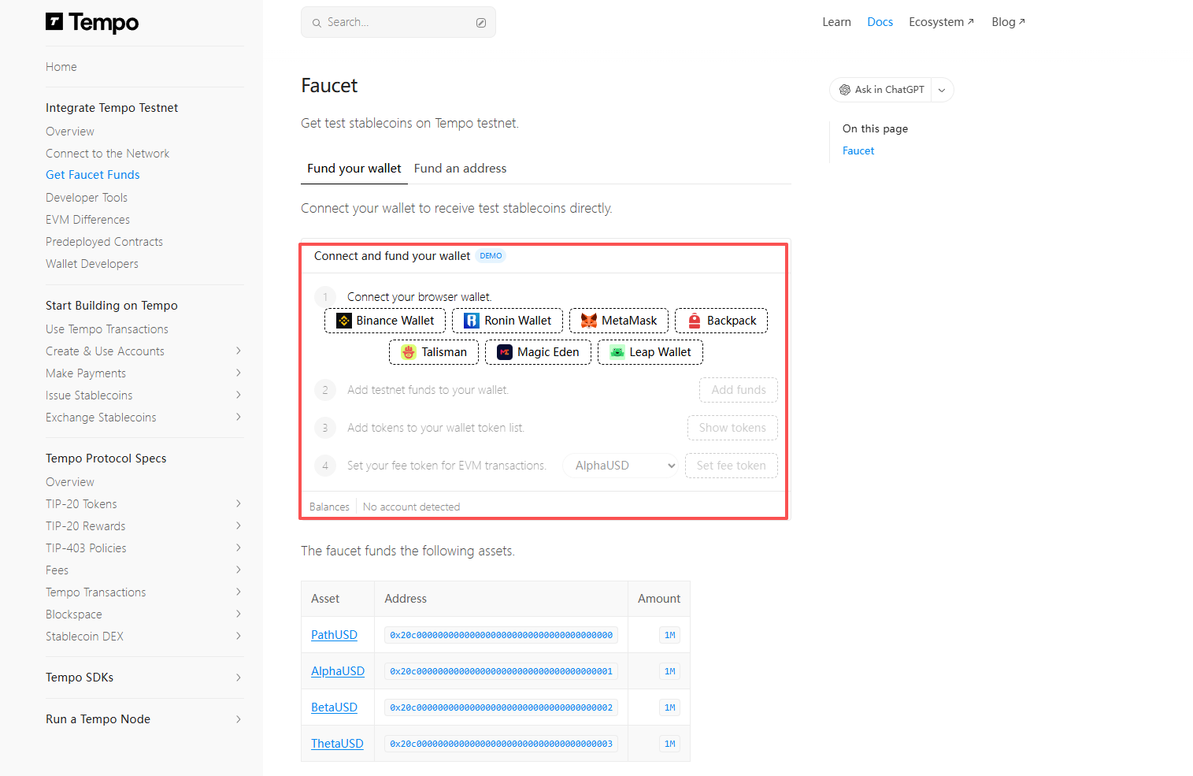Switch to the Fund an address tab

point(460,169)
